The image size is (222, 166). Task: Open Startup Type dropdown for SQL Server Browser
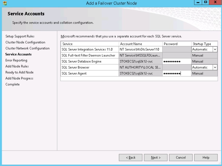[215, 67]
